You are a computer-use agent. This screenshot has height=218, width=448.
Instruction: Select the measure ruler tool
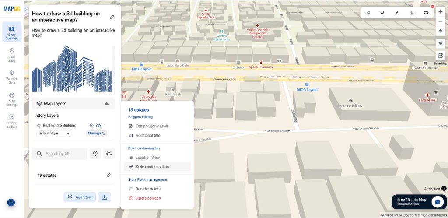[x=411, y=13]
